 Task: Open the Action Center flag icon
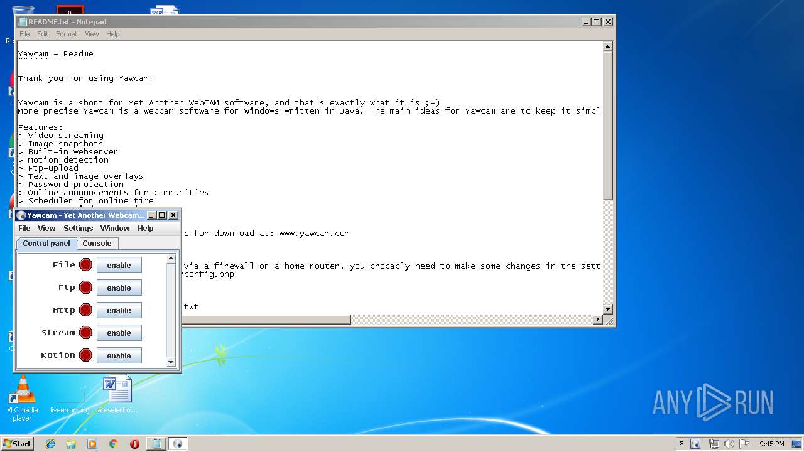[x=744, y=444]
